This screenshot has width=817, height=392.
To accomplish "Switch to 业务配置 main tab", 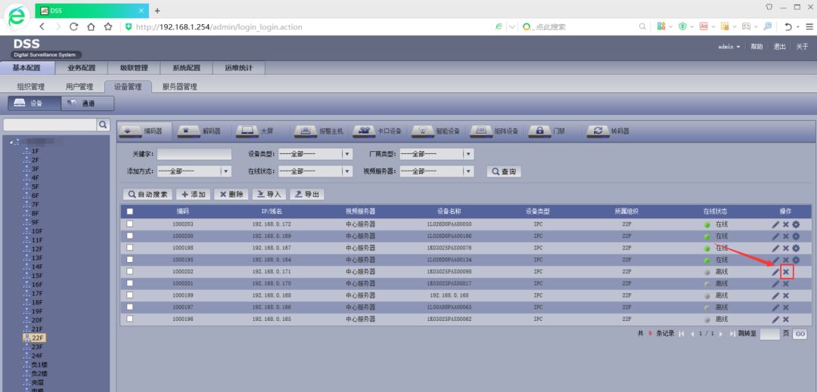I will [x=81, y=68].
